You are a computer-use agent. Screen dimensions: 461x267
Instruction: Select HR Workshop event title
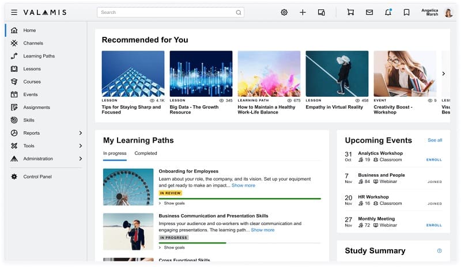coord(373,197)
